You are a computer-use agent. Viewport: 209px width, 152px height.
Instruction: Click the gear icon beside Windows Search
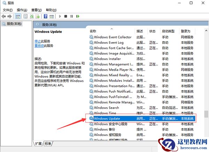pyautogui.click(x=91, y=108)
